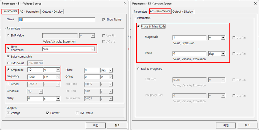Image resolution: width=259 pixels, height=130 pixels.
Task: Choose the EMF Value radio button at top
Action: point(8,35)
